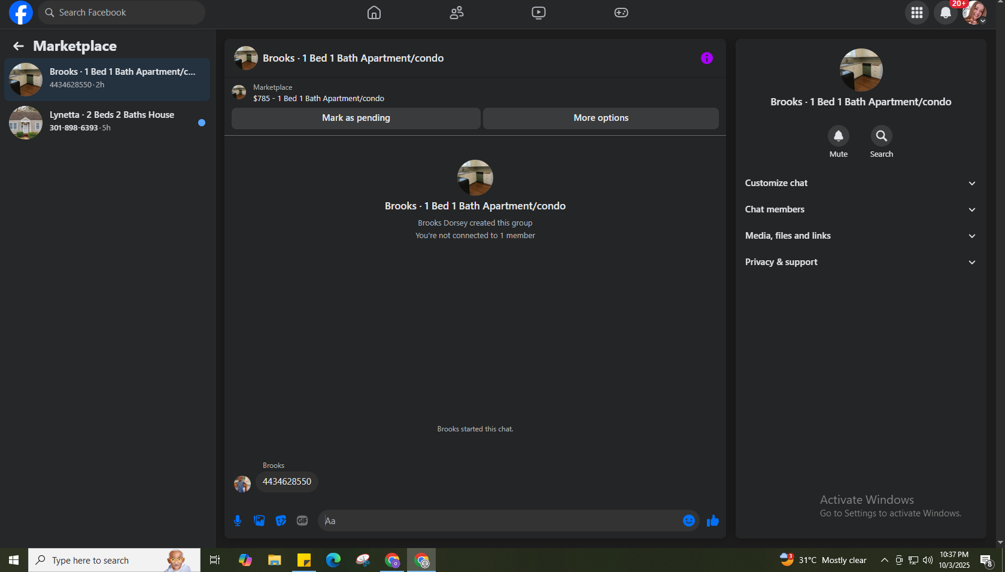The image size is (1005, 572).
Task: Open the second Chrome icon on the taskbar
Action: point(421,560)
